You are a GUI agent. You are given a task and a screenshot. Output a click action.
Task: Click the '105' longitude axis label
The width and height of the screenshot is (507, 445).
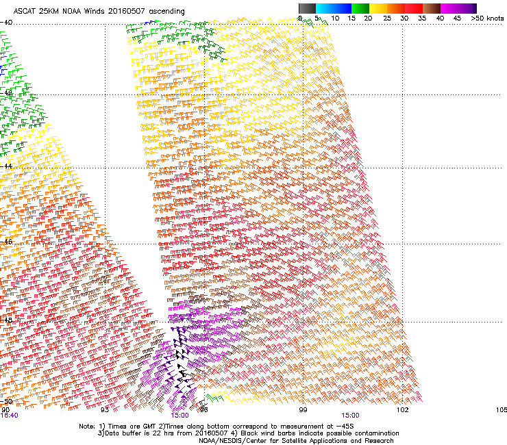tap(502, 410)
